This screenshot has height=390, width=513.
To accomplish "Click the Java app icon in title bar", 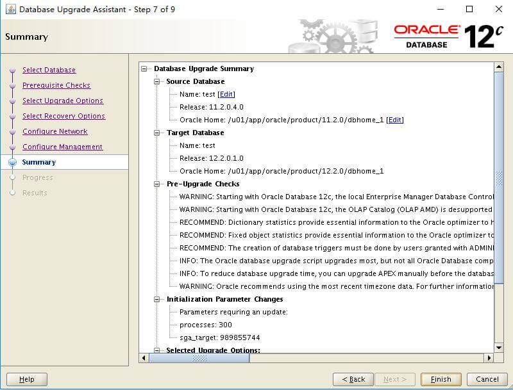I will (11, 9).
